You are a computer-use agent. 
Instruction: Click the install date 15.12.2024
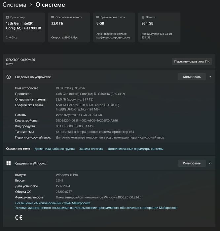[63, 186]
